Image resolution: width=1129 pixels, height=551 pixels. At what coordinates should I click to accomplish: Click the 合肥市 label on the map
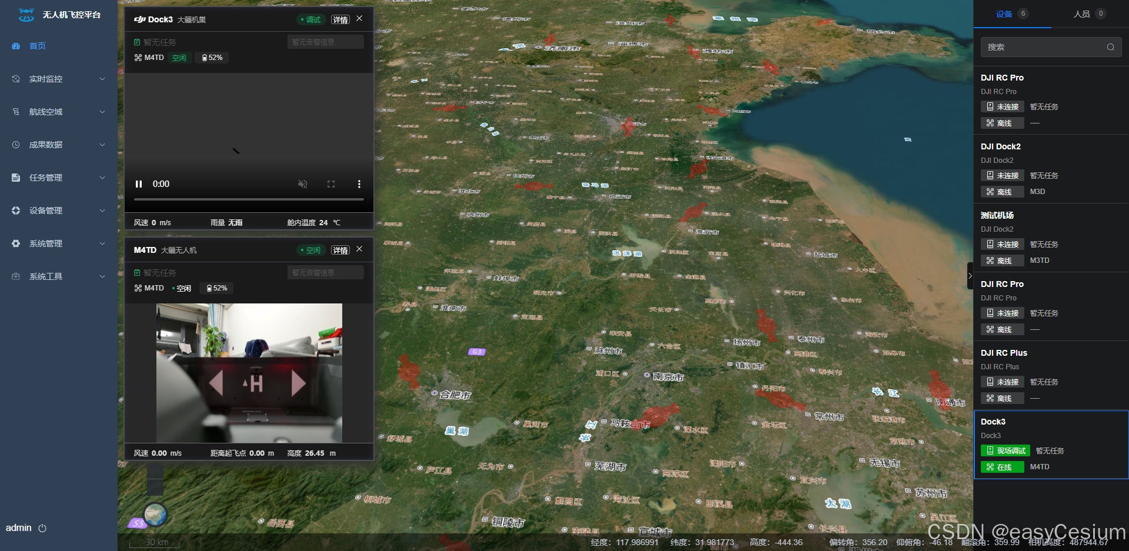point(455,395)
